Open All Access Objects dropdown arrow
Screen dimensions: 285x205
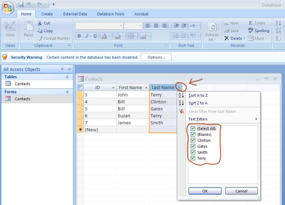(62, 69)
